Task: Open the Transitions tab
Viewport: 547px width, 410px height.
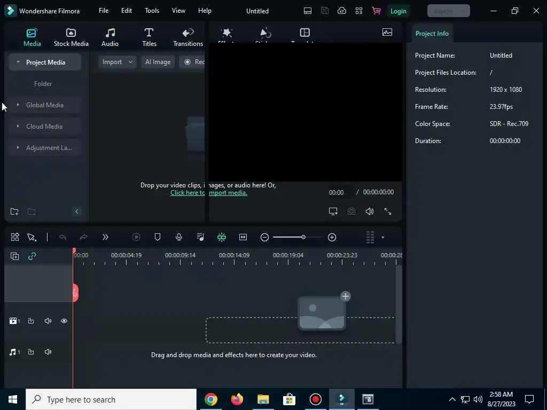Action: 188,37
